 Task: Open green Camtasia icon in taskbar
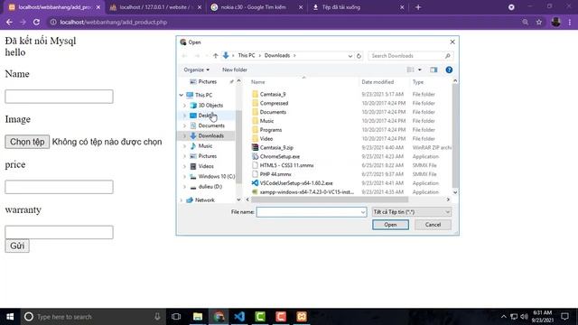pos(260,317)
